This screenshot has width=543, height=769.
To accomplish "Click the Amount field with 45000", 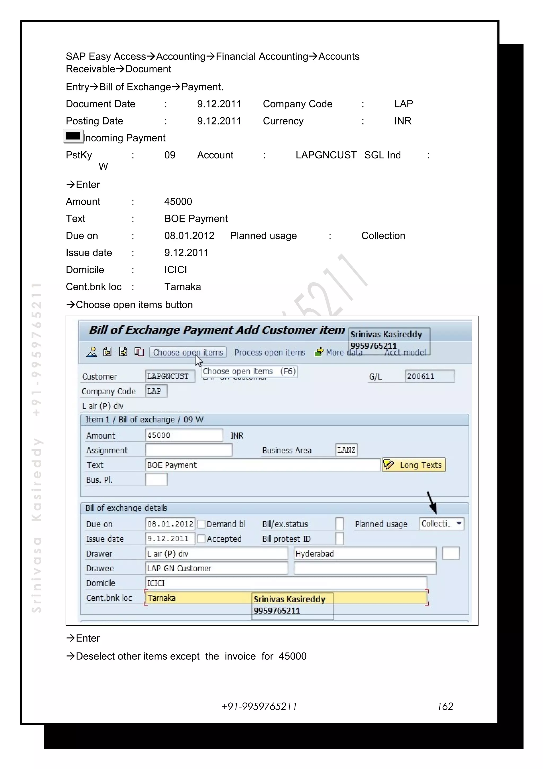I will pyautogui.click(x=184, y=435).
